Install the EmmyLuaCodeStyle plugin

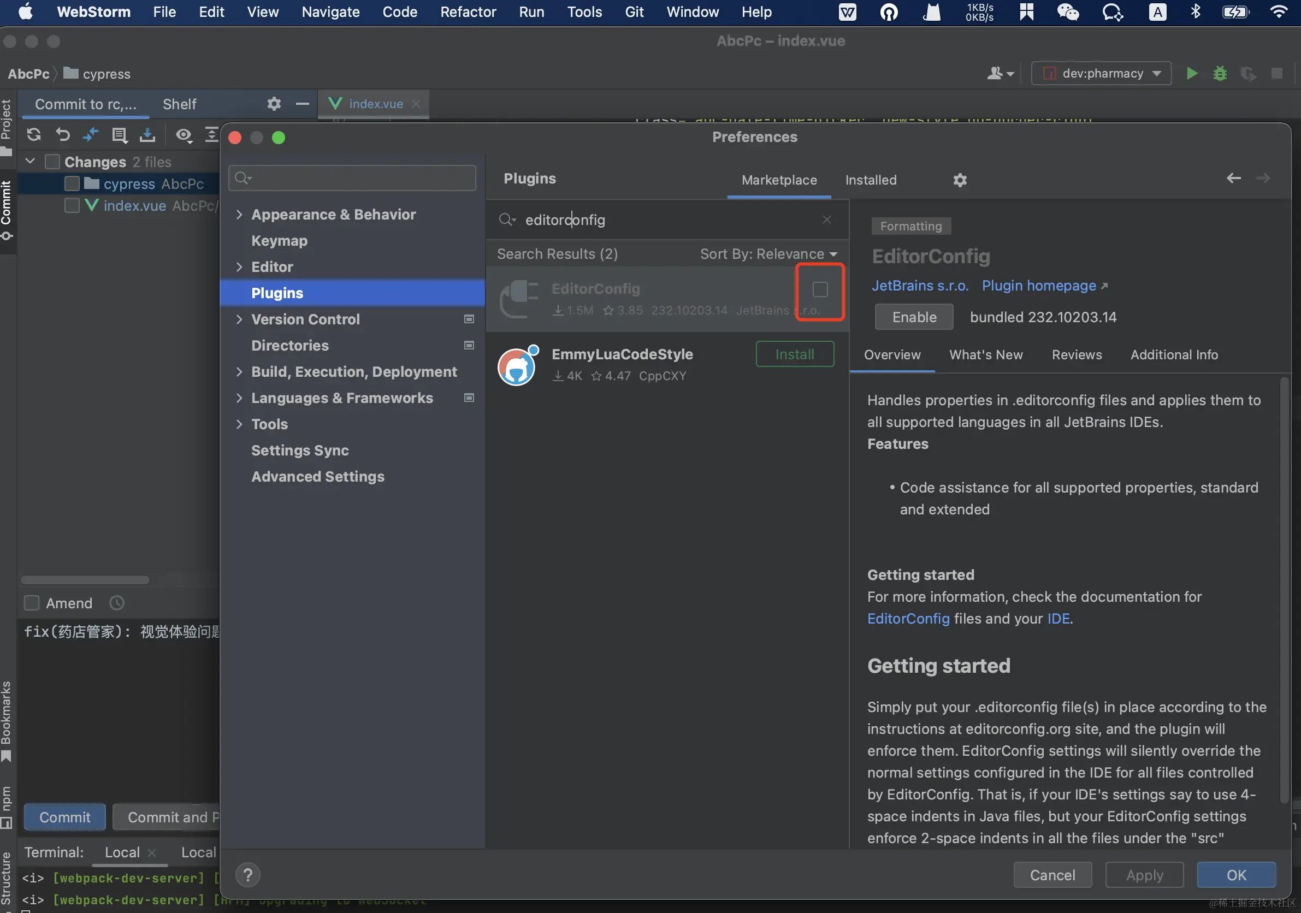point(795,354)
